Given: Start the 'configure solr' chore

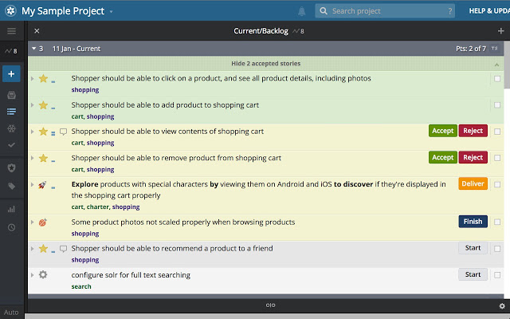Looking at the screenshot, I should [473, 274].
